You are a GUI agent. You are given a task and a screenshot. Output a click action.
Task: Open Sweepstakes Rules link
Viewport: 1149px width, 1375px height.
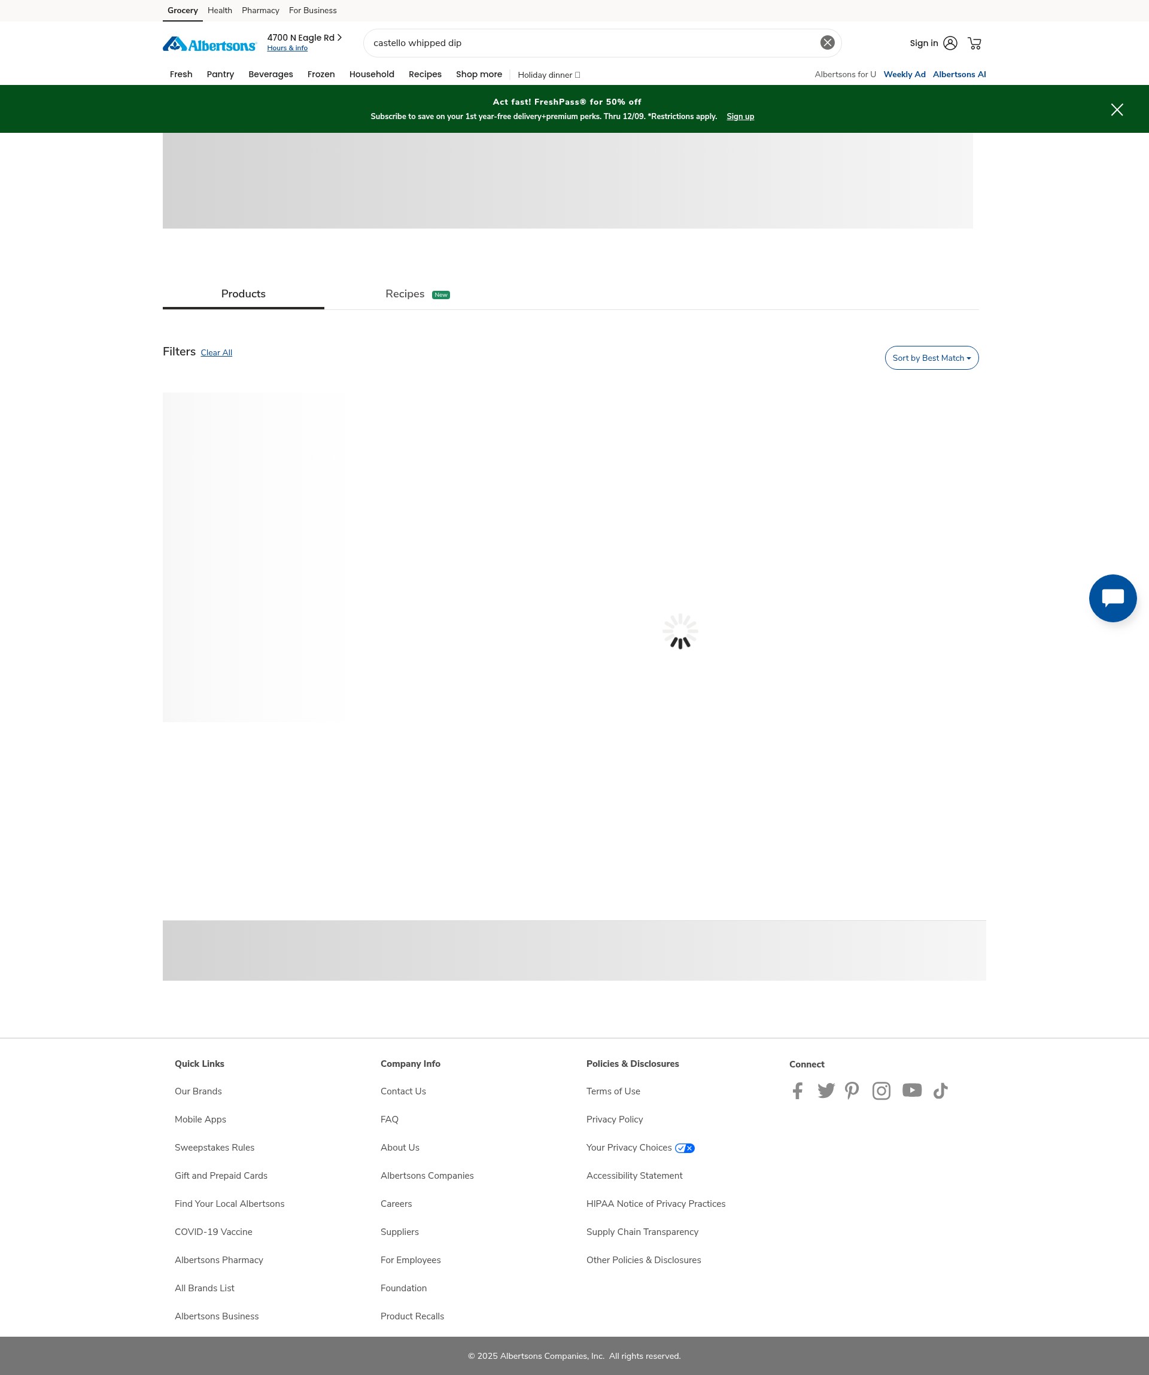pyautogui.click(x=214, y=1147)
